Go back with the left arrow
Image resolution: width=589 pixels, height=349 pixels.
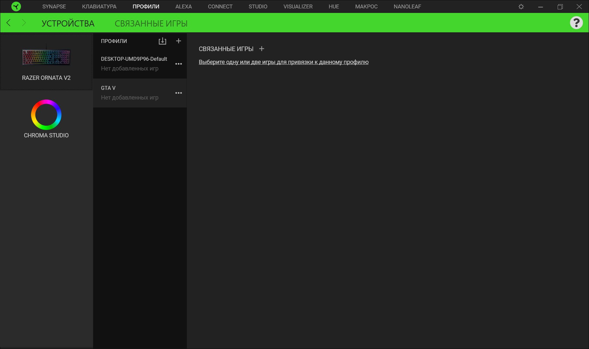point(9,23)
